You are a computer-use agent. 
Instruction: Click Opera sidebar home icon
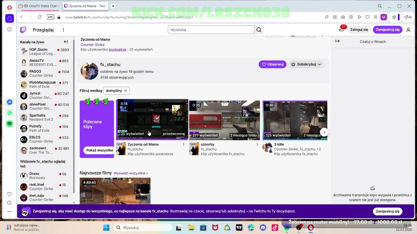coord(9,19)
